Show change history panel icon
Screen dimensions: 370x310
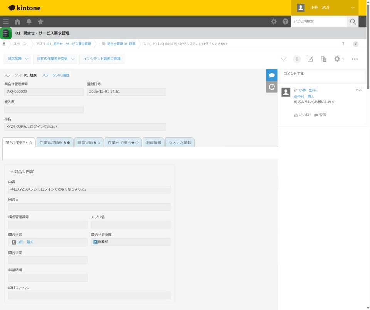coord(272,87)
